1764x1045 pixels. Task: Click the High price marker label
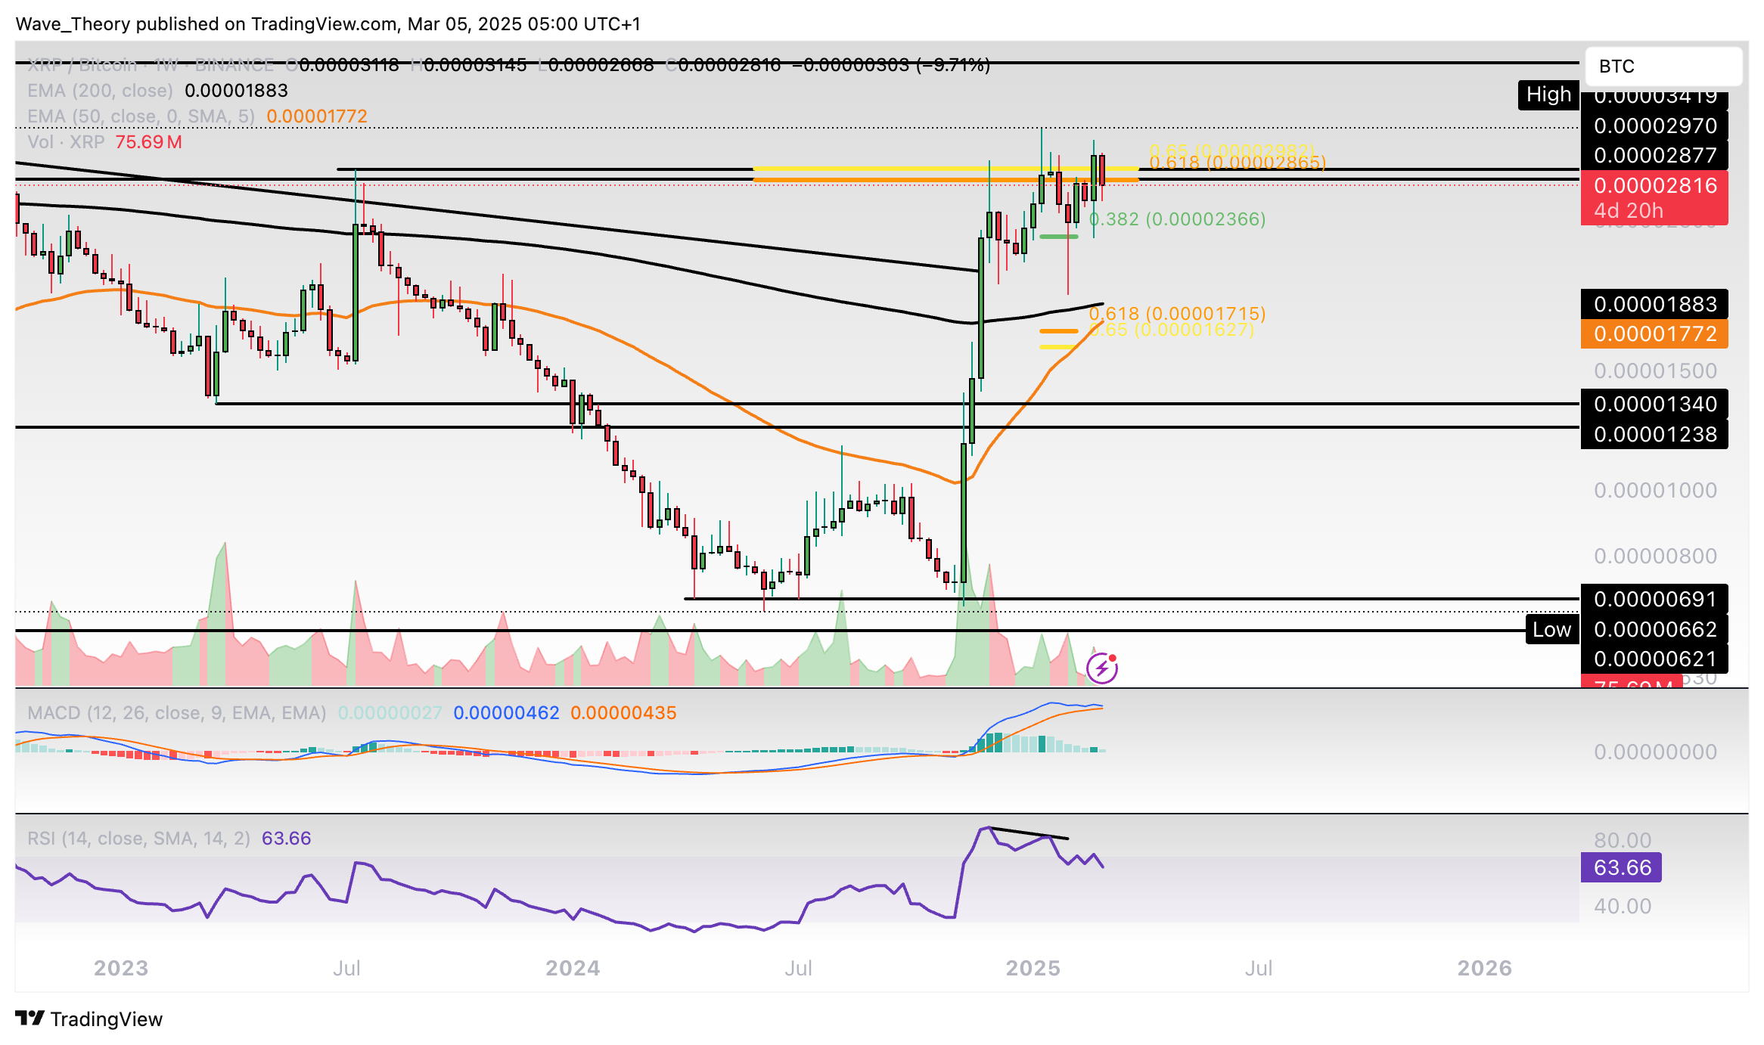coord(1548,95)
